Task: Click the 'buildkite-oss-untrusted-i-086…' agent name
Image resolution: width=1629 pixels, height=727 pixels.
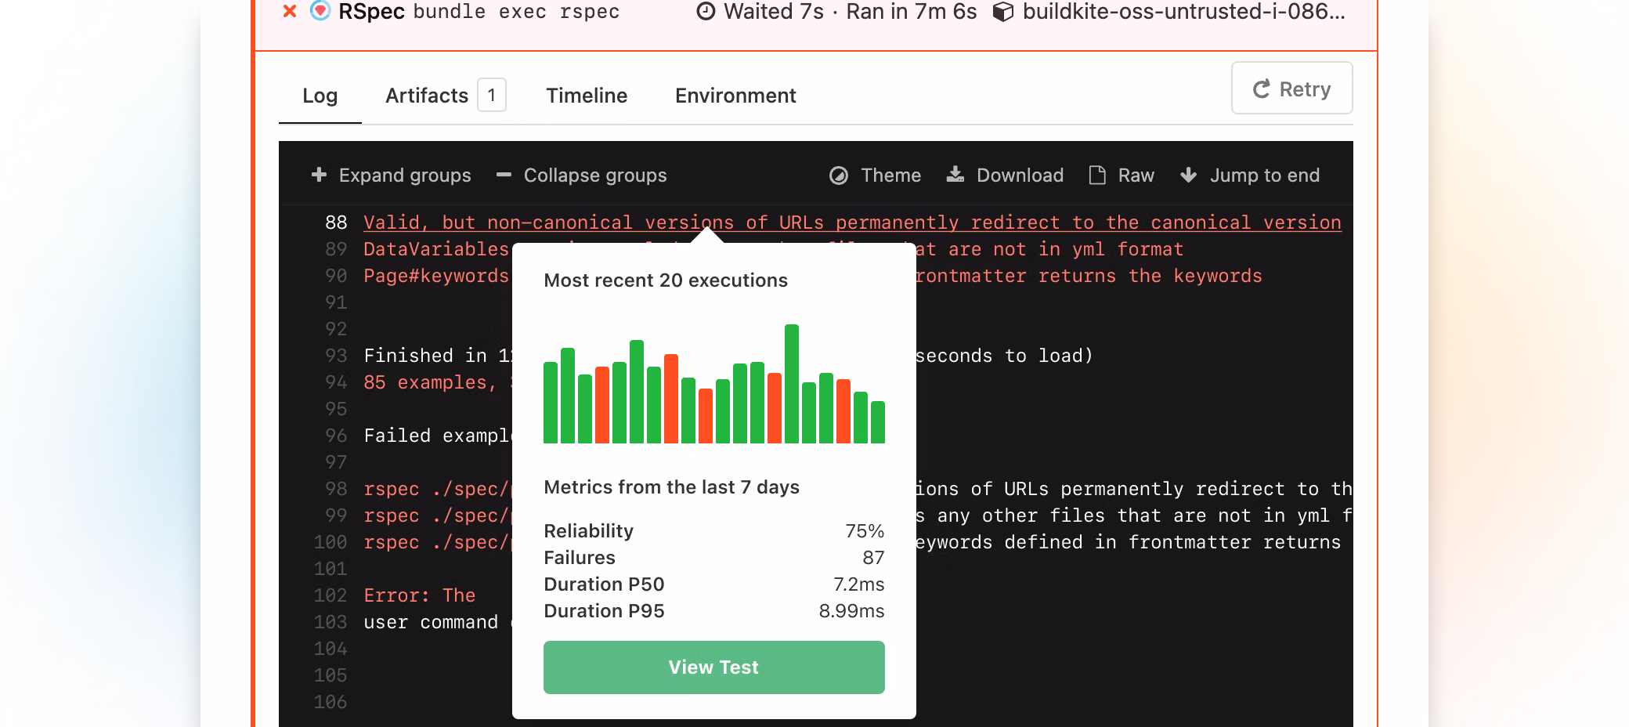Action: tap(1183, 12)
